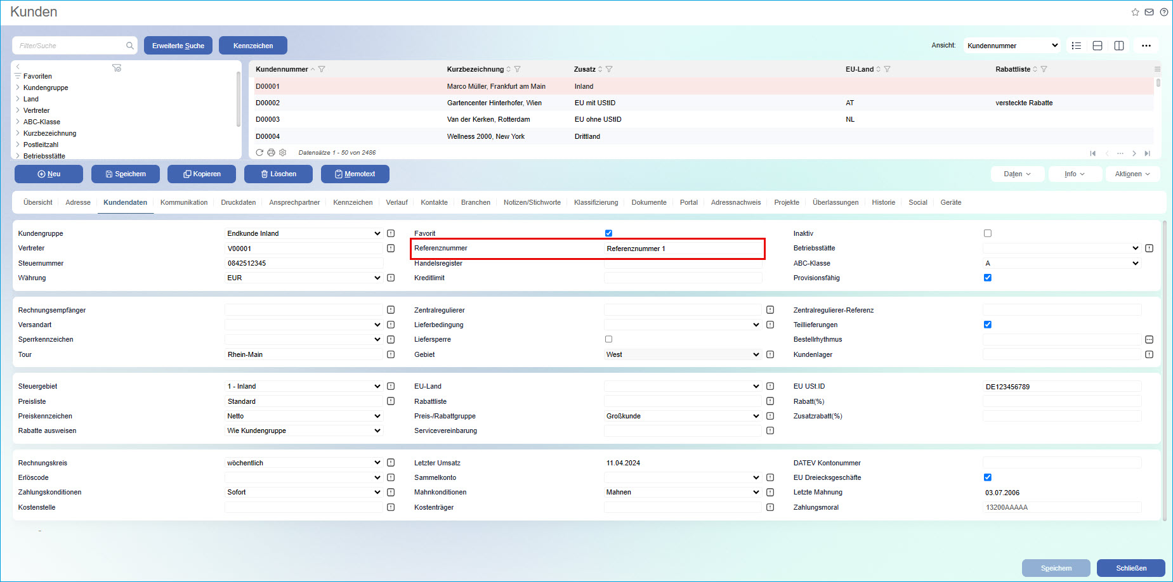Filter the Kurzbezeichnung column
Viewport: 1173px width, 582px height.
[x=517, y=69]
